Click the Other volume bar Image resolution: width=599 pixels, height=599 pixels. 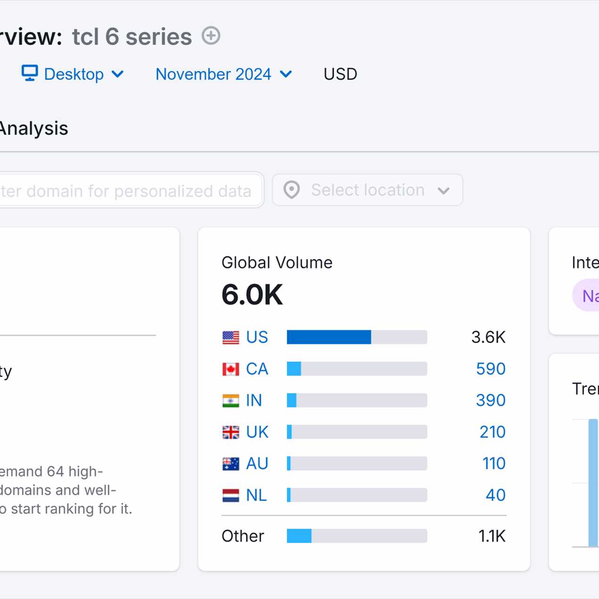pos(357,536)
